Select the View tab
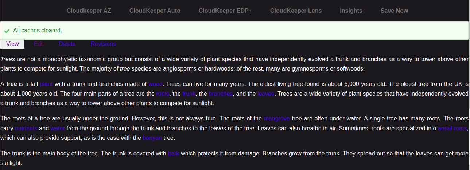 click(x=12, y=44)
